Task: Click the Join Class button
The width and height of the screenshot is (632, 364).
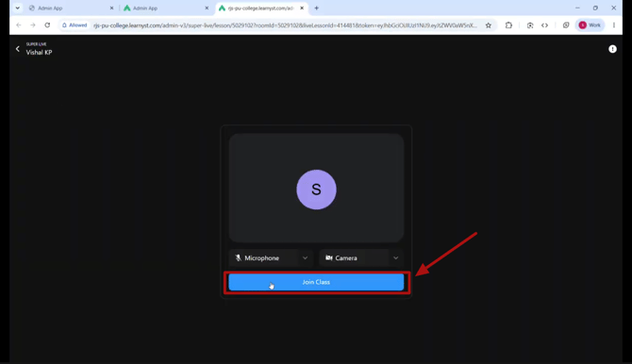Action: [x=316, y=282]
